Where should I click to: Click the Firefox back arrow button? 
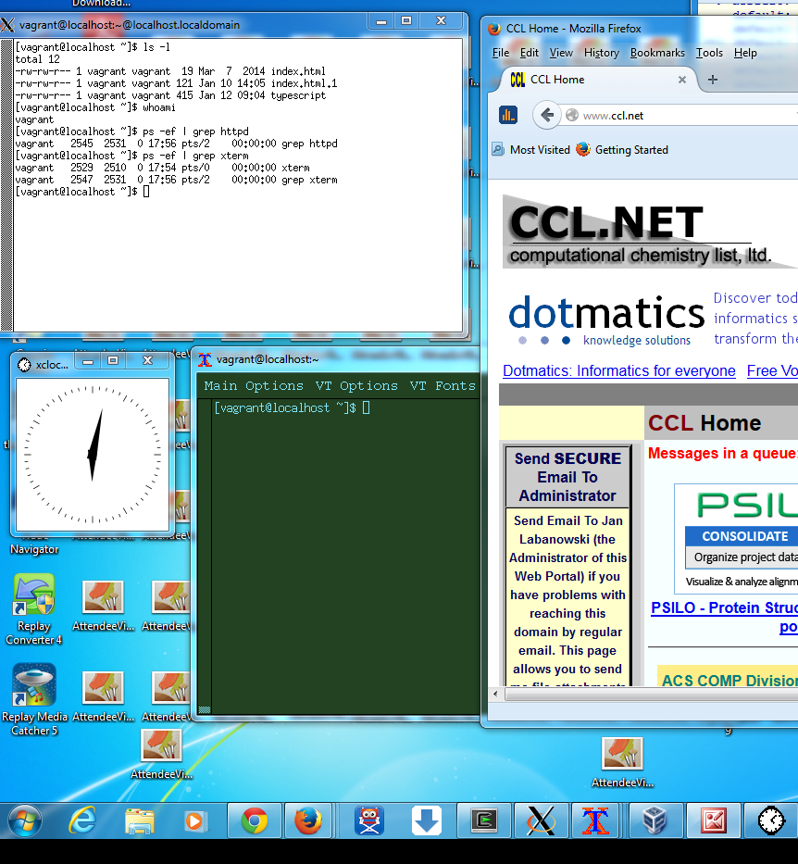tap(547, 115)
